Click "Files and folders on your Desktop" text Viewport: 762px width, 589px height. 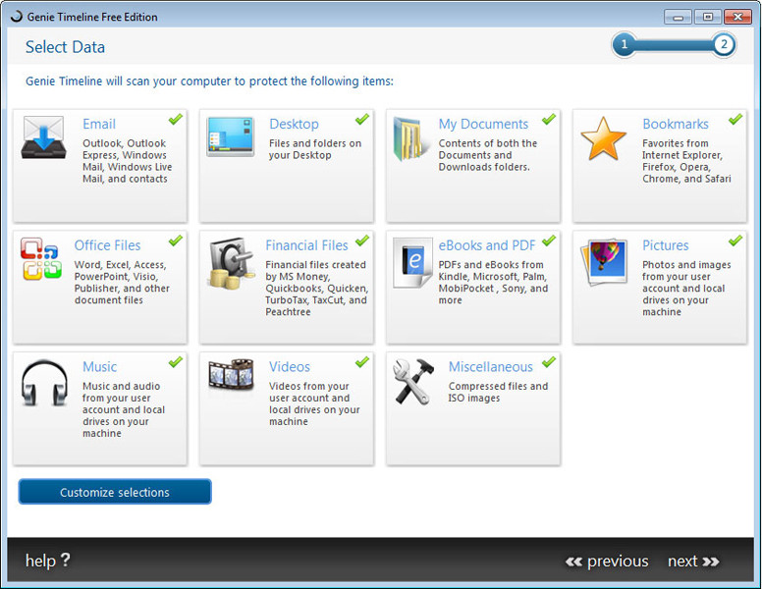point(315,149)
